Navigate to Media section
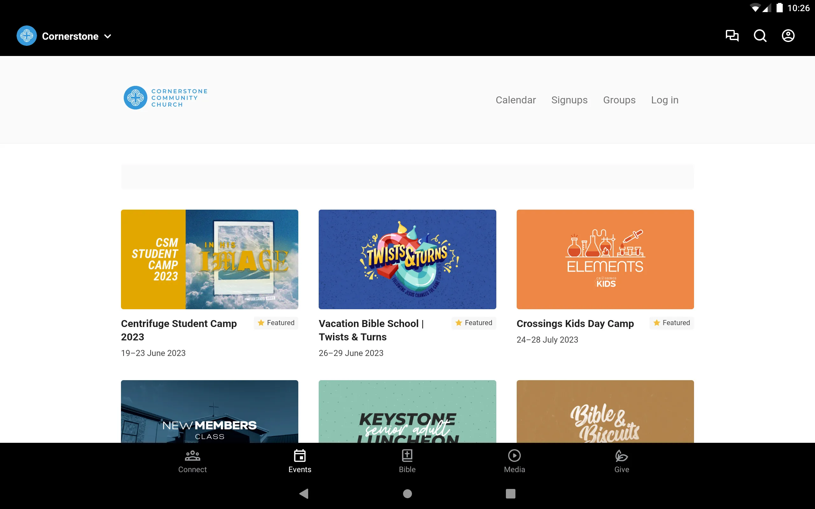815x509 pixels. pos(514,461)
